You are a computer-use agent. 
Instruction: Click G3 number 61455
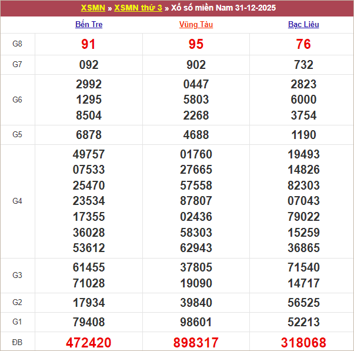click(x=89, y=267)
